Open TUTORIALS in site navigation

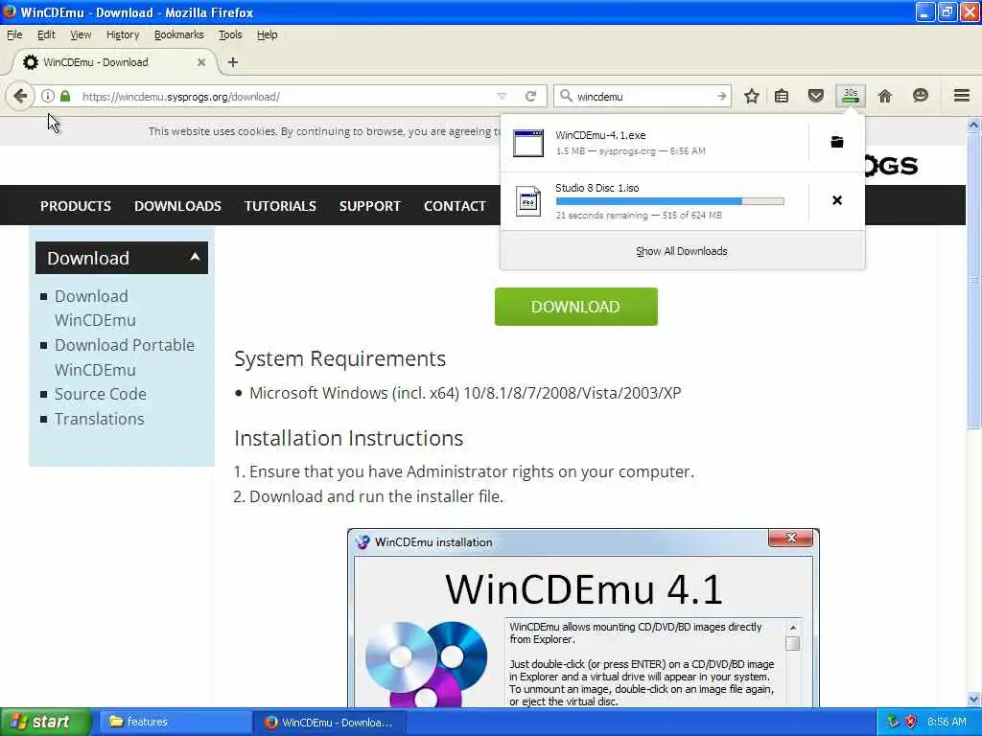coord(280,206)
